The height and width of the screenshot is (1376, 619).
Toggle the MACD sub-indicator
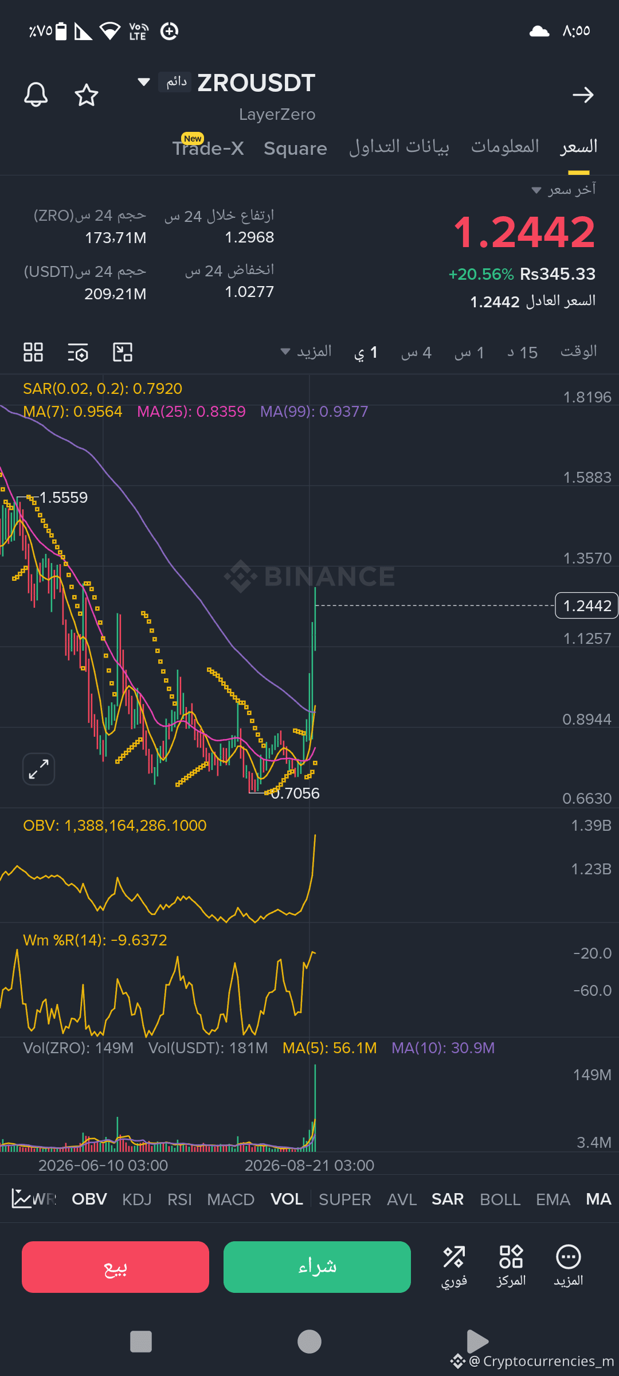[x=231, y=1199]
